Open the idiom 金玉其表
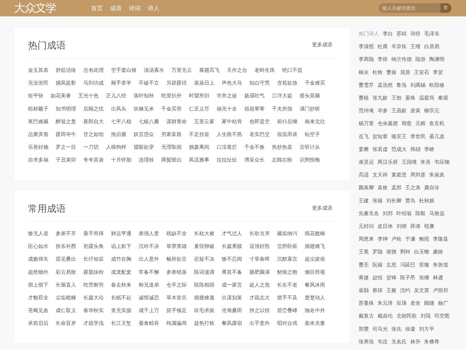The height and width of the screenshot is (350, 466). point(38,70)
